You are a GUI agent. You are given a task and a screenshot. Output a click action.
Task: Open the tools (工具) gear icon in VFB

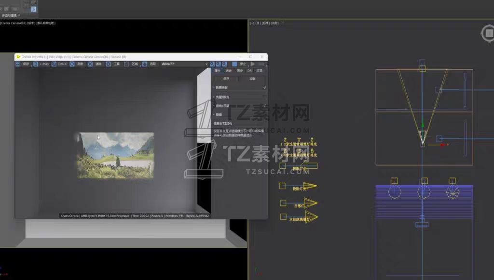pyautogui.click(x=108, y=64)
